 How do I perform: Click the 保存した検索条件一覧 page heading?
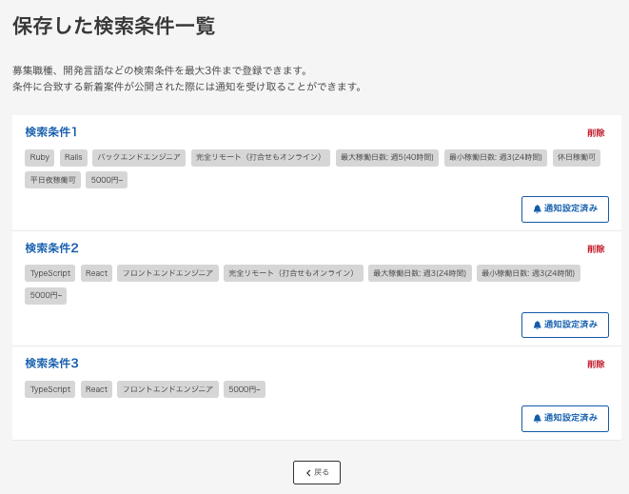click(114, 26)
